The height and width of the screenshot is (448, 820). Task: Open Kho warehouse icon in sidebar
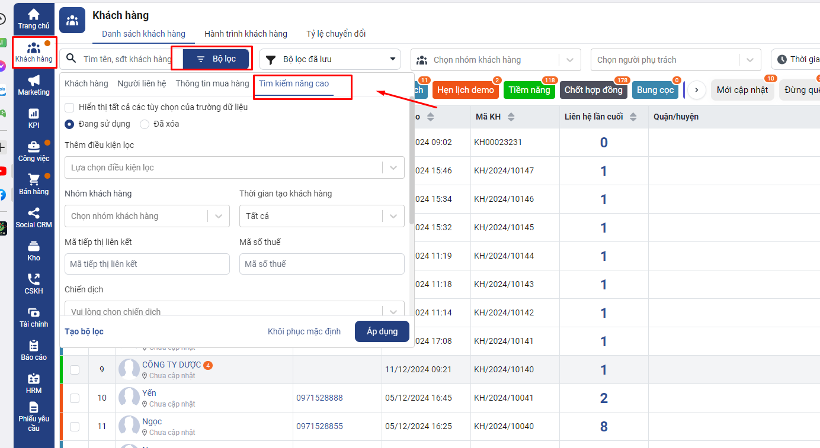(34, 250)
